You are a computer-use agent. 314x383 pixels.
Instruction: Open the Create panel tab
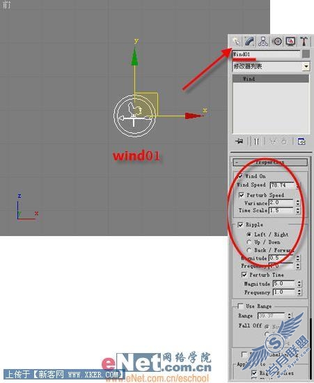[x=236, y=41]
